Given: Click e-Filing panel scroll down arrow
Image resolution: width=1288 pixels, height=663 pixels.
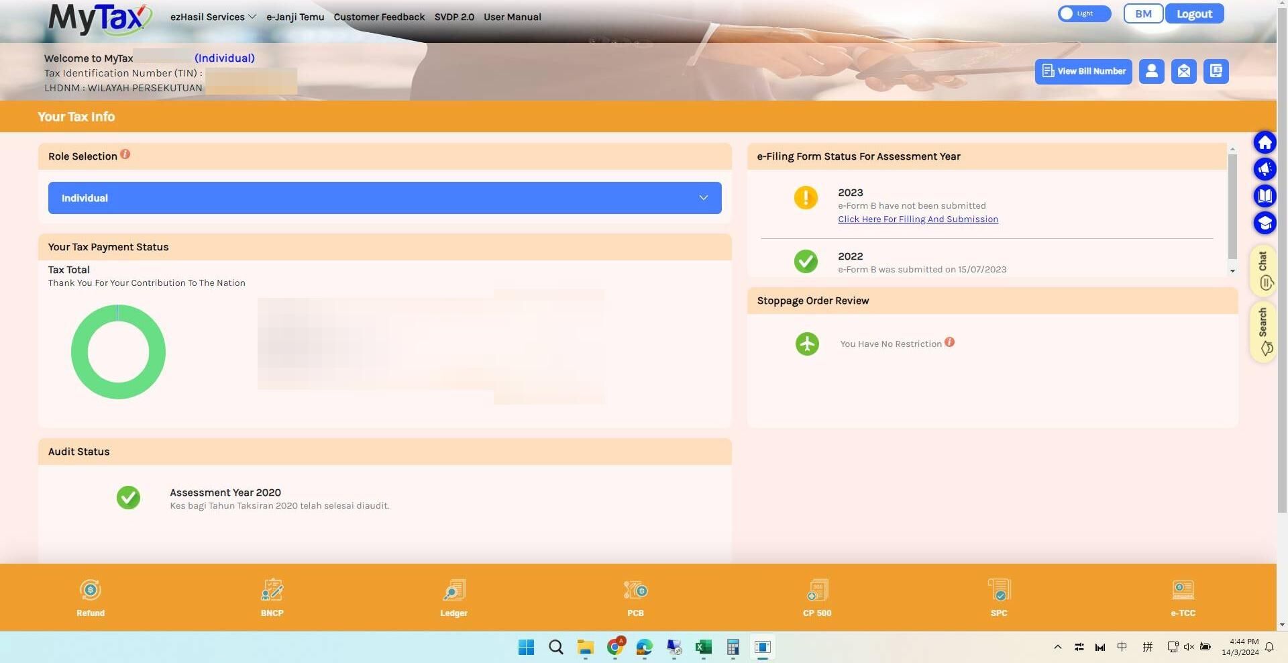Looking at the screenshot, I should [1232, 270].
